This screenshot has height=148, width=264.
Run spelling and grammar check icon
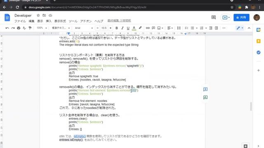24,28
